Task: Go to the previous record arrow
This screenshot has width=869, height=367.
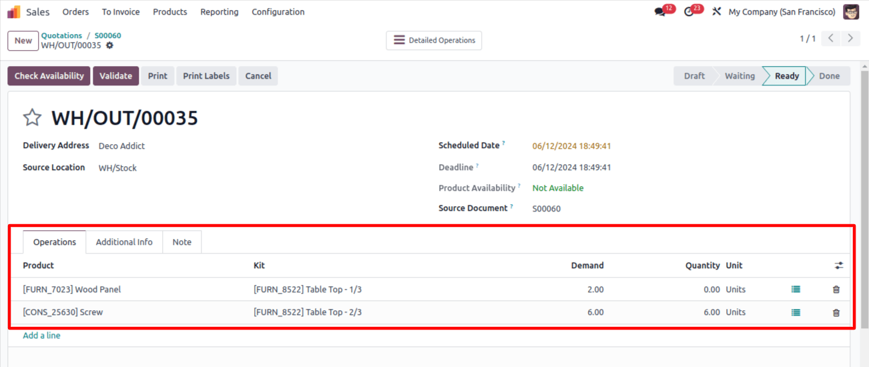Action: click(831, 39)
